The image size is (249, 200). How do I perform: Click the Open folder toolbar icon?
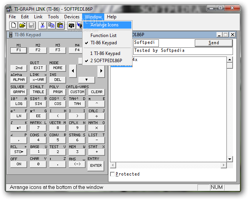tap(23, 26)
